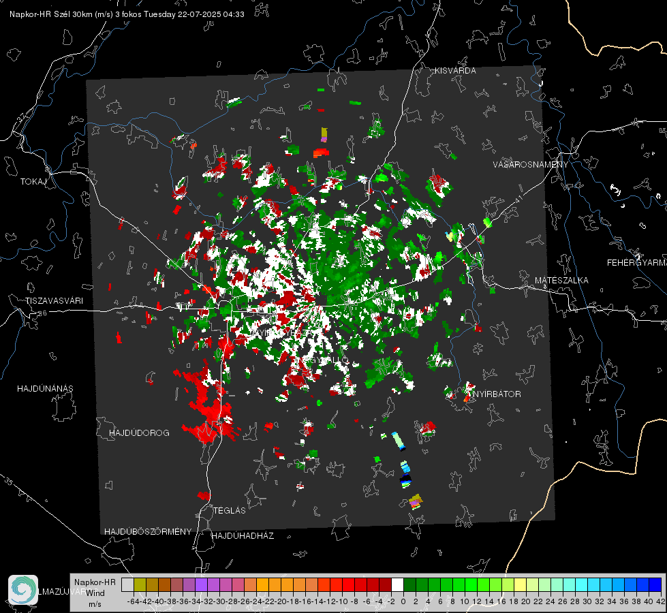Pick the yellow swatch between 18 and 20
Screen dimensions: 667x613
[x=521, y=584]
